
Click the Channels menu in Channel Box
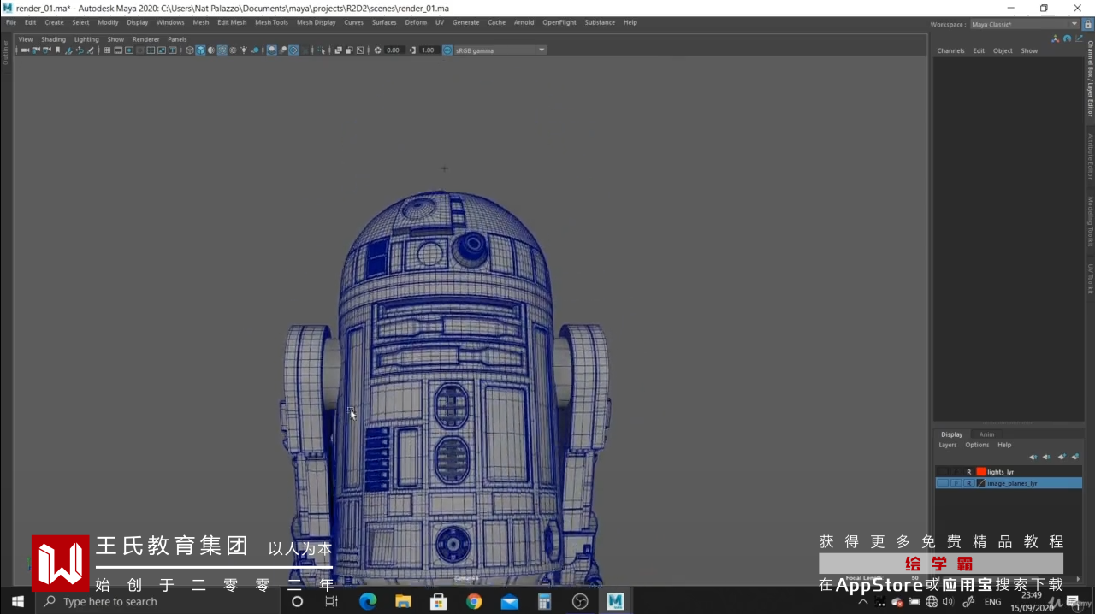pos(950,50)
